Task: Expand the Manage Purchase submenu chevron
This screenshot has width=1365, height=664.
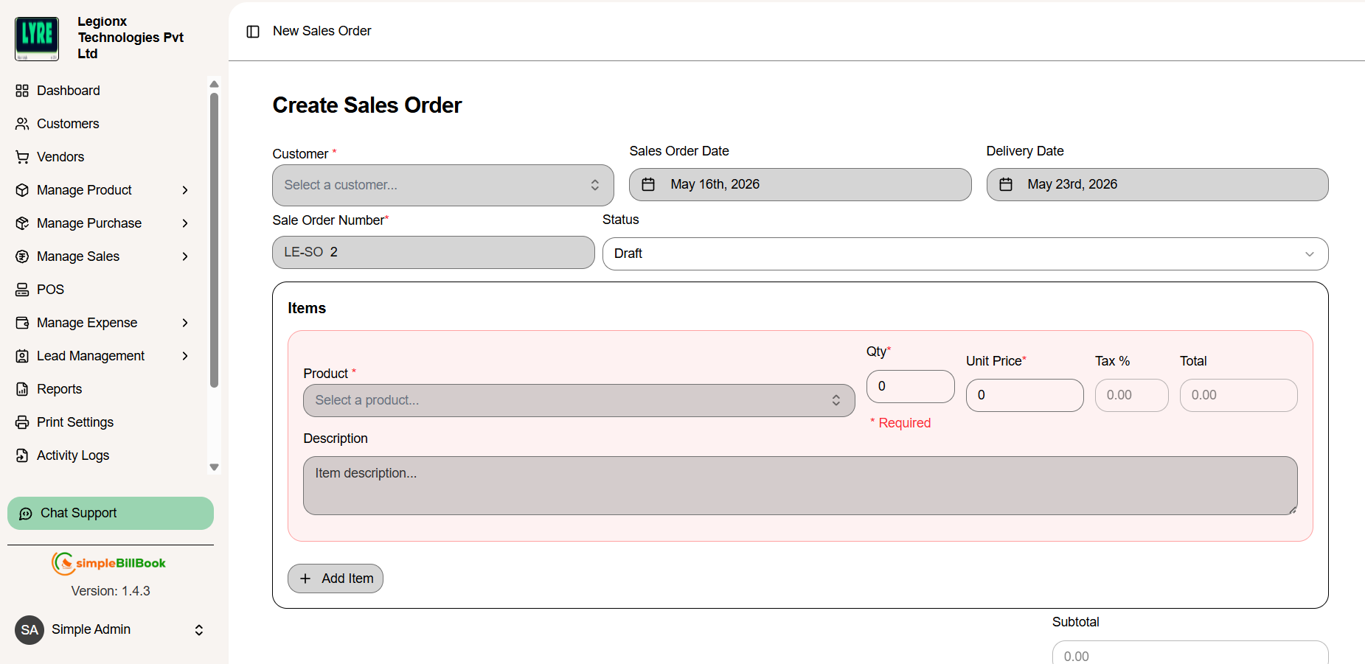Action: (x=185, y=223)
